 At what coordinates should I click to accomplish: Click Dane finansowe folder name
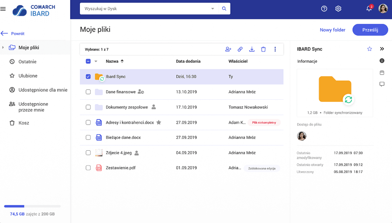pos(120,92)
